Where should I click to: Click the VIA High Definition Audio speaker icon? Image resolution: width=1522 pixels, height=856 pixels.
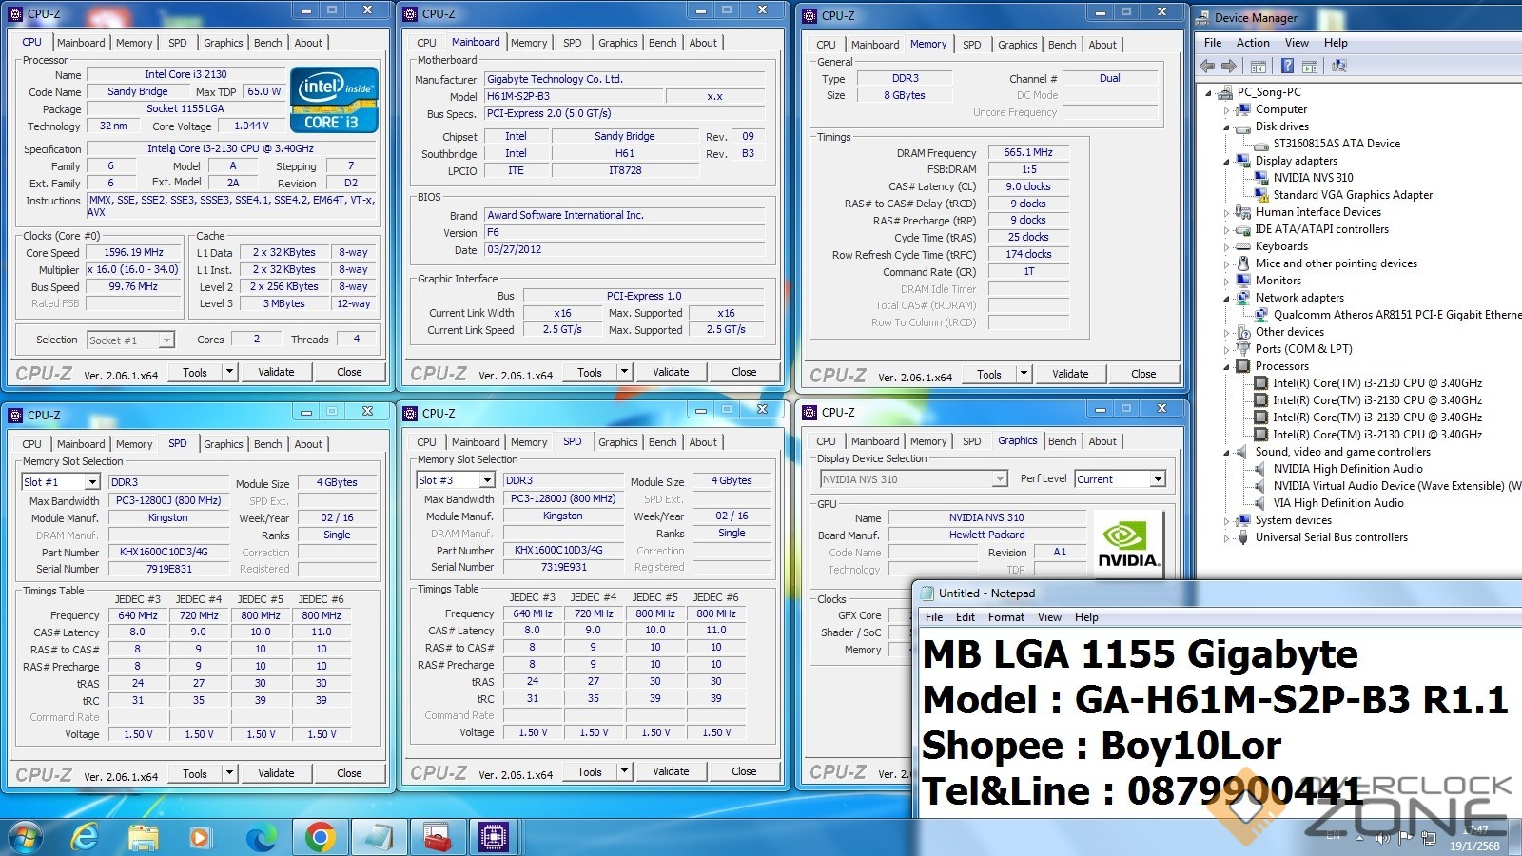pyautogui.click(x=1261, y=503)
